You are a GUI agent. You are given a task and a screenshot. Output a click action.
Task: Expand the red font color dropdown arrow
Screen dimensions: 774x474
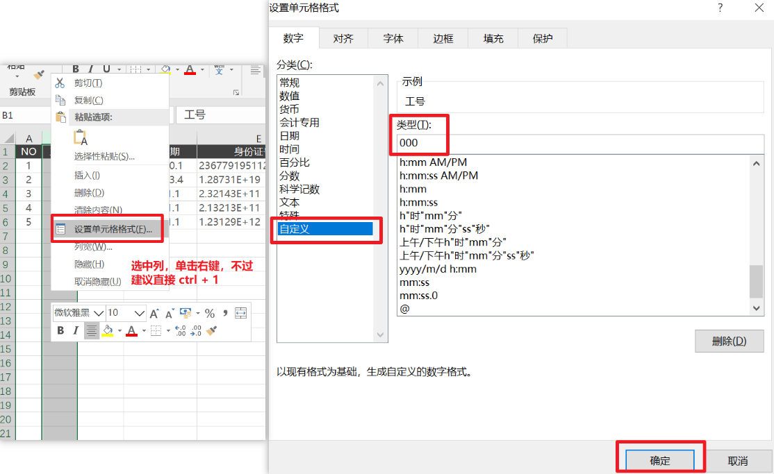[x=144, y=331]
